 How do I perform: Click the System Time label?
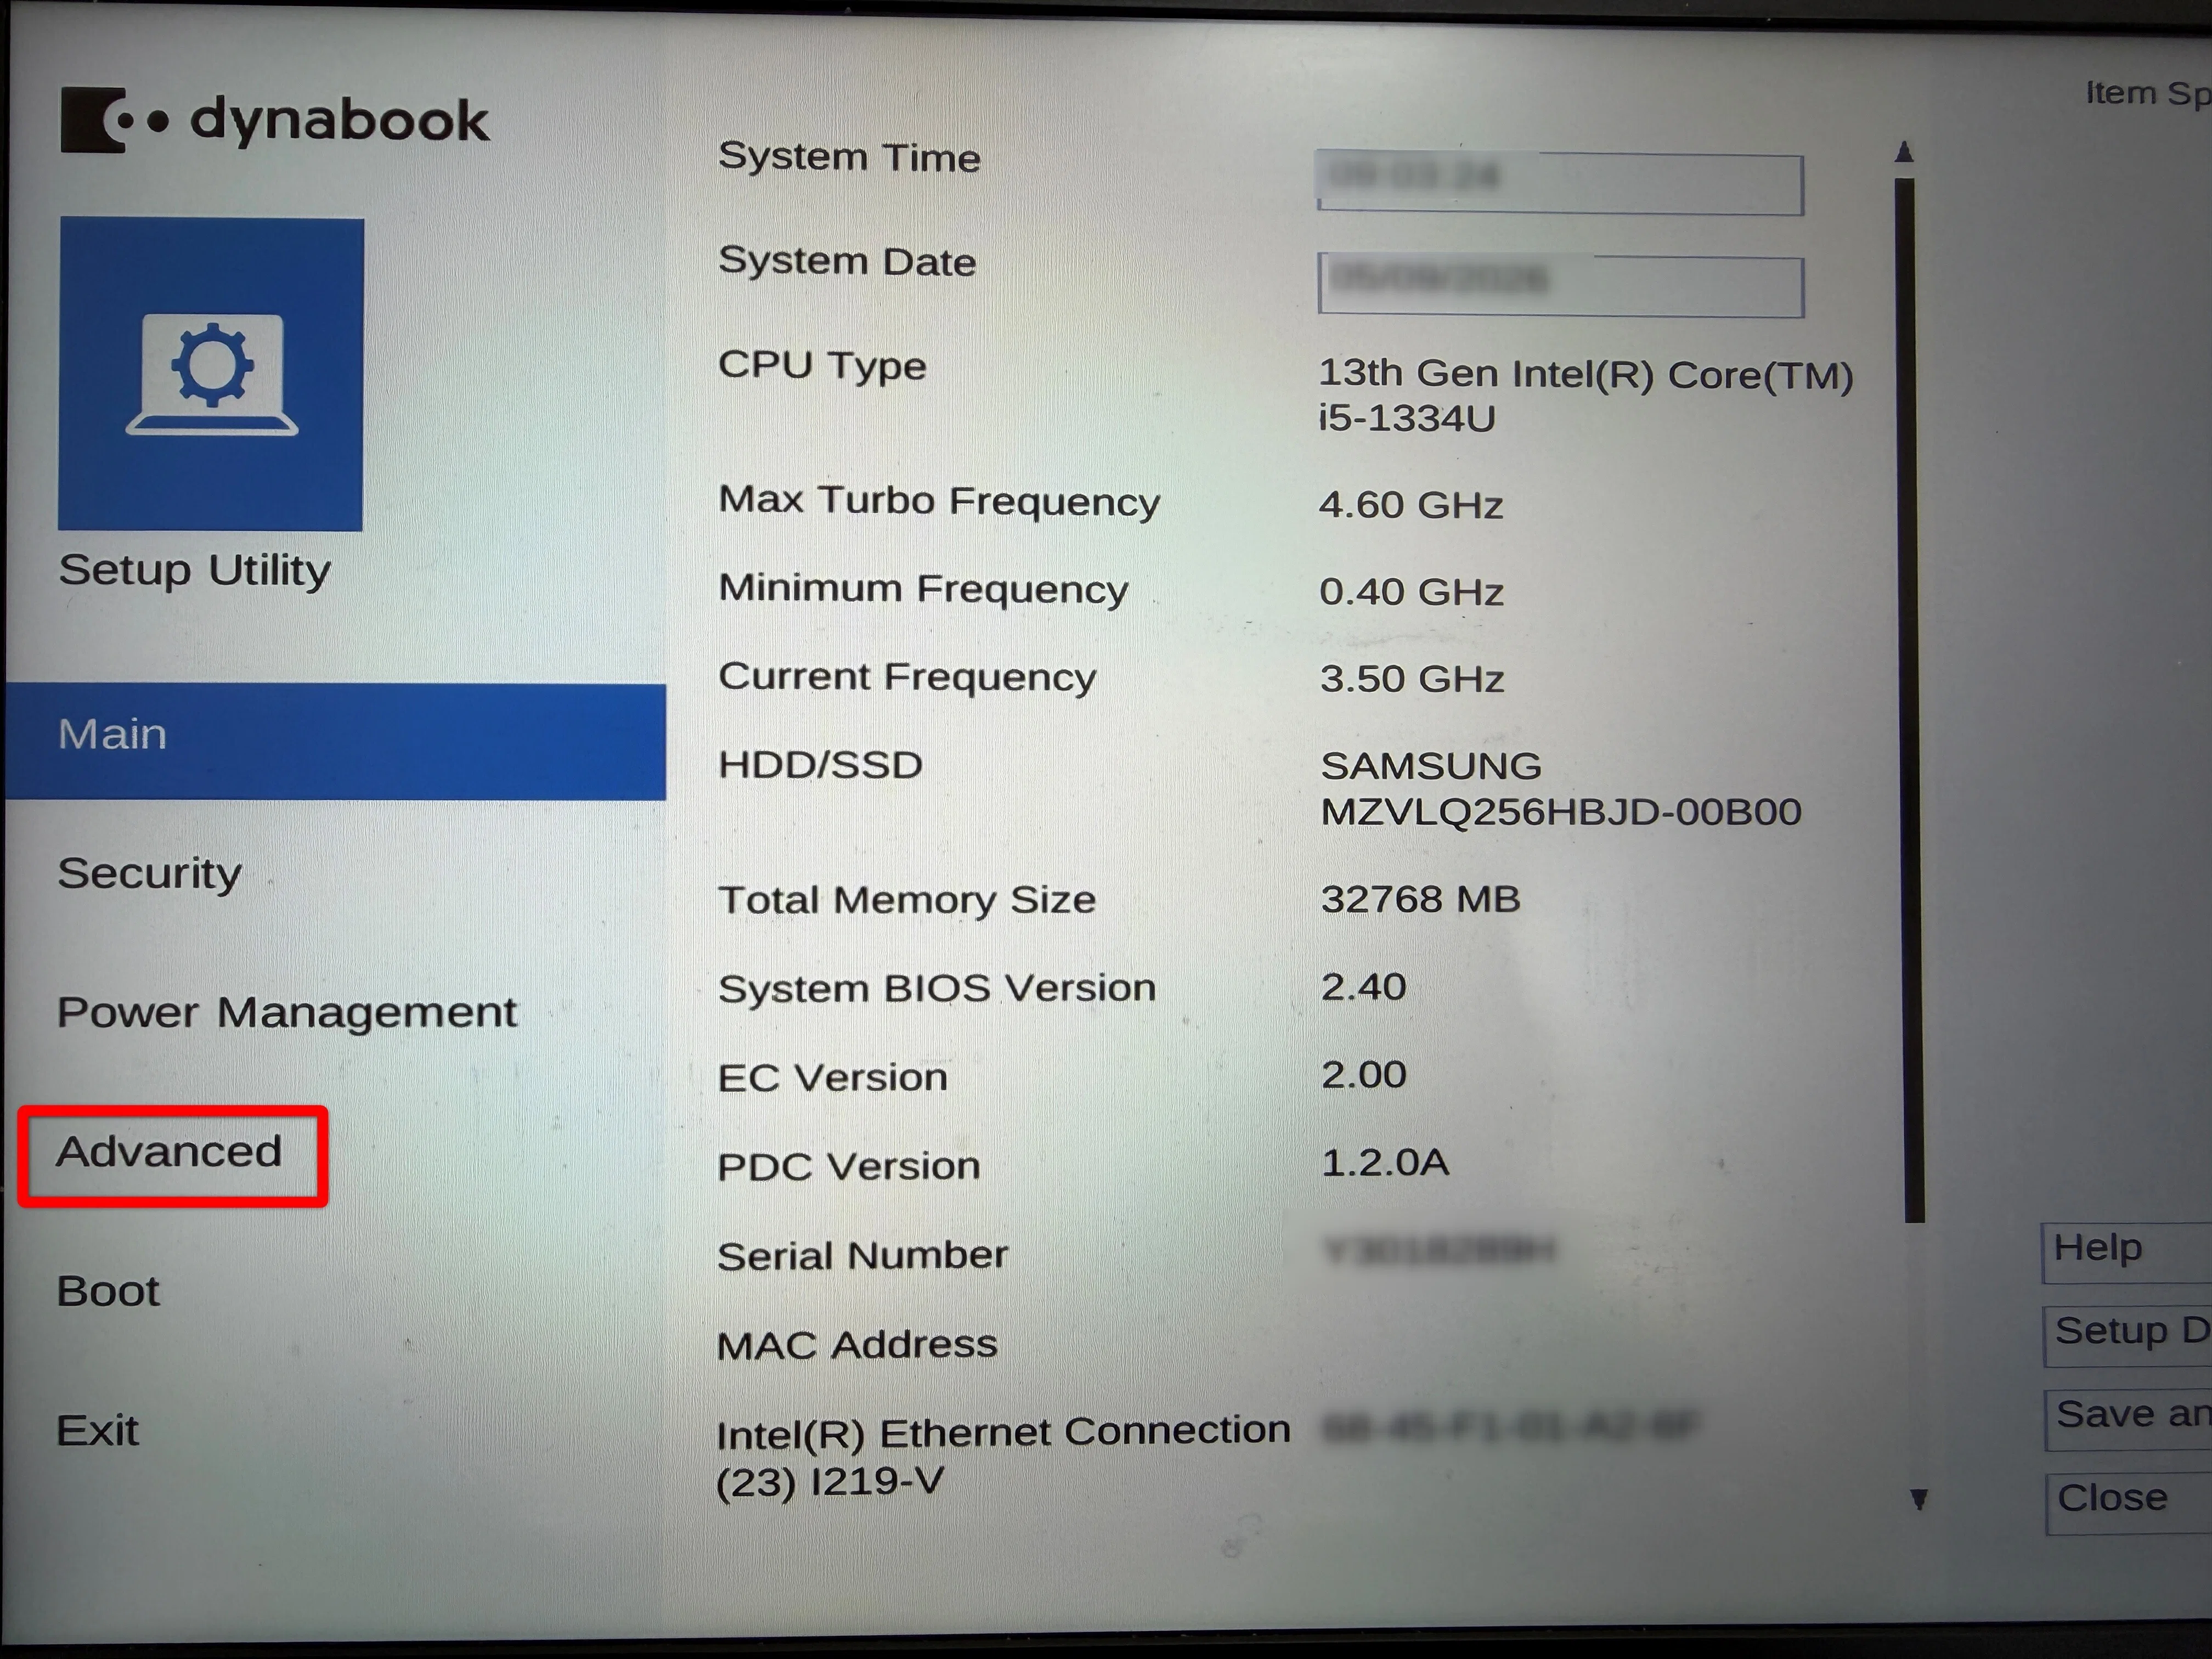pos(849,157)
